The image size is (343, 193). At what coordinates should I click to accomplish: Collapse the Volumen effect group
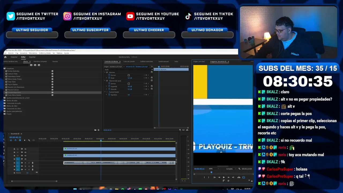105,72
